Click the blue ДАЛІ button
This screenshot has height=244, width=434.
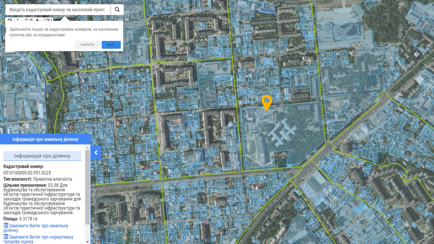coord(111,45)
